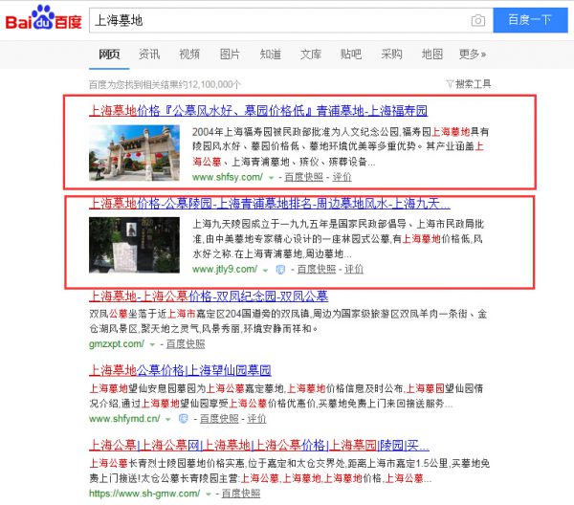
Task: Visit the www.jtly9.com URL
Action: pyautogui.click(x=225, y=270)
